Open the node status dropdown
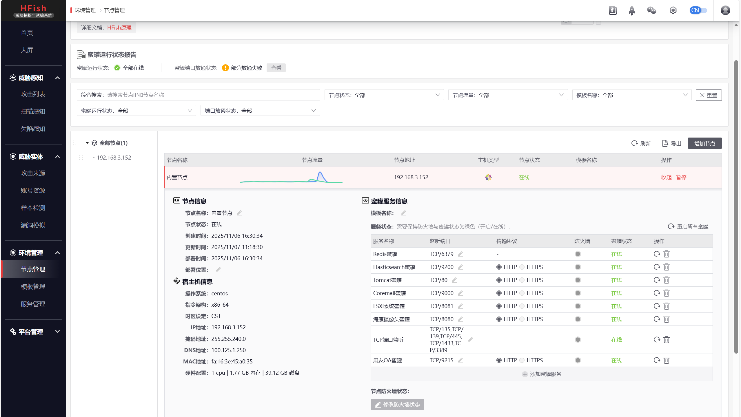The height and width of the screenshot is (417, 741). [384, 95]
